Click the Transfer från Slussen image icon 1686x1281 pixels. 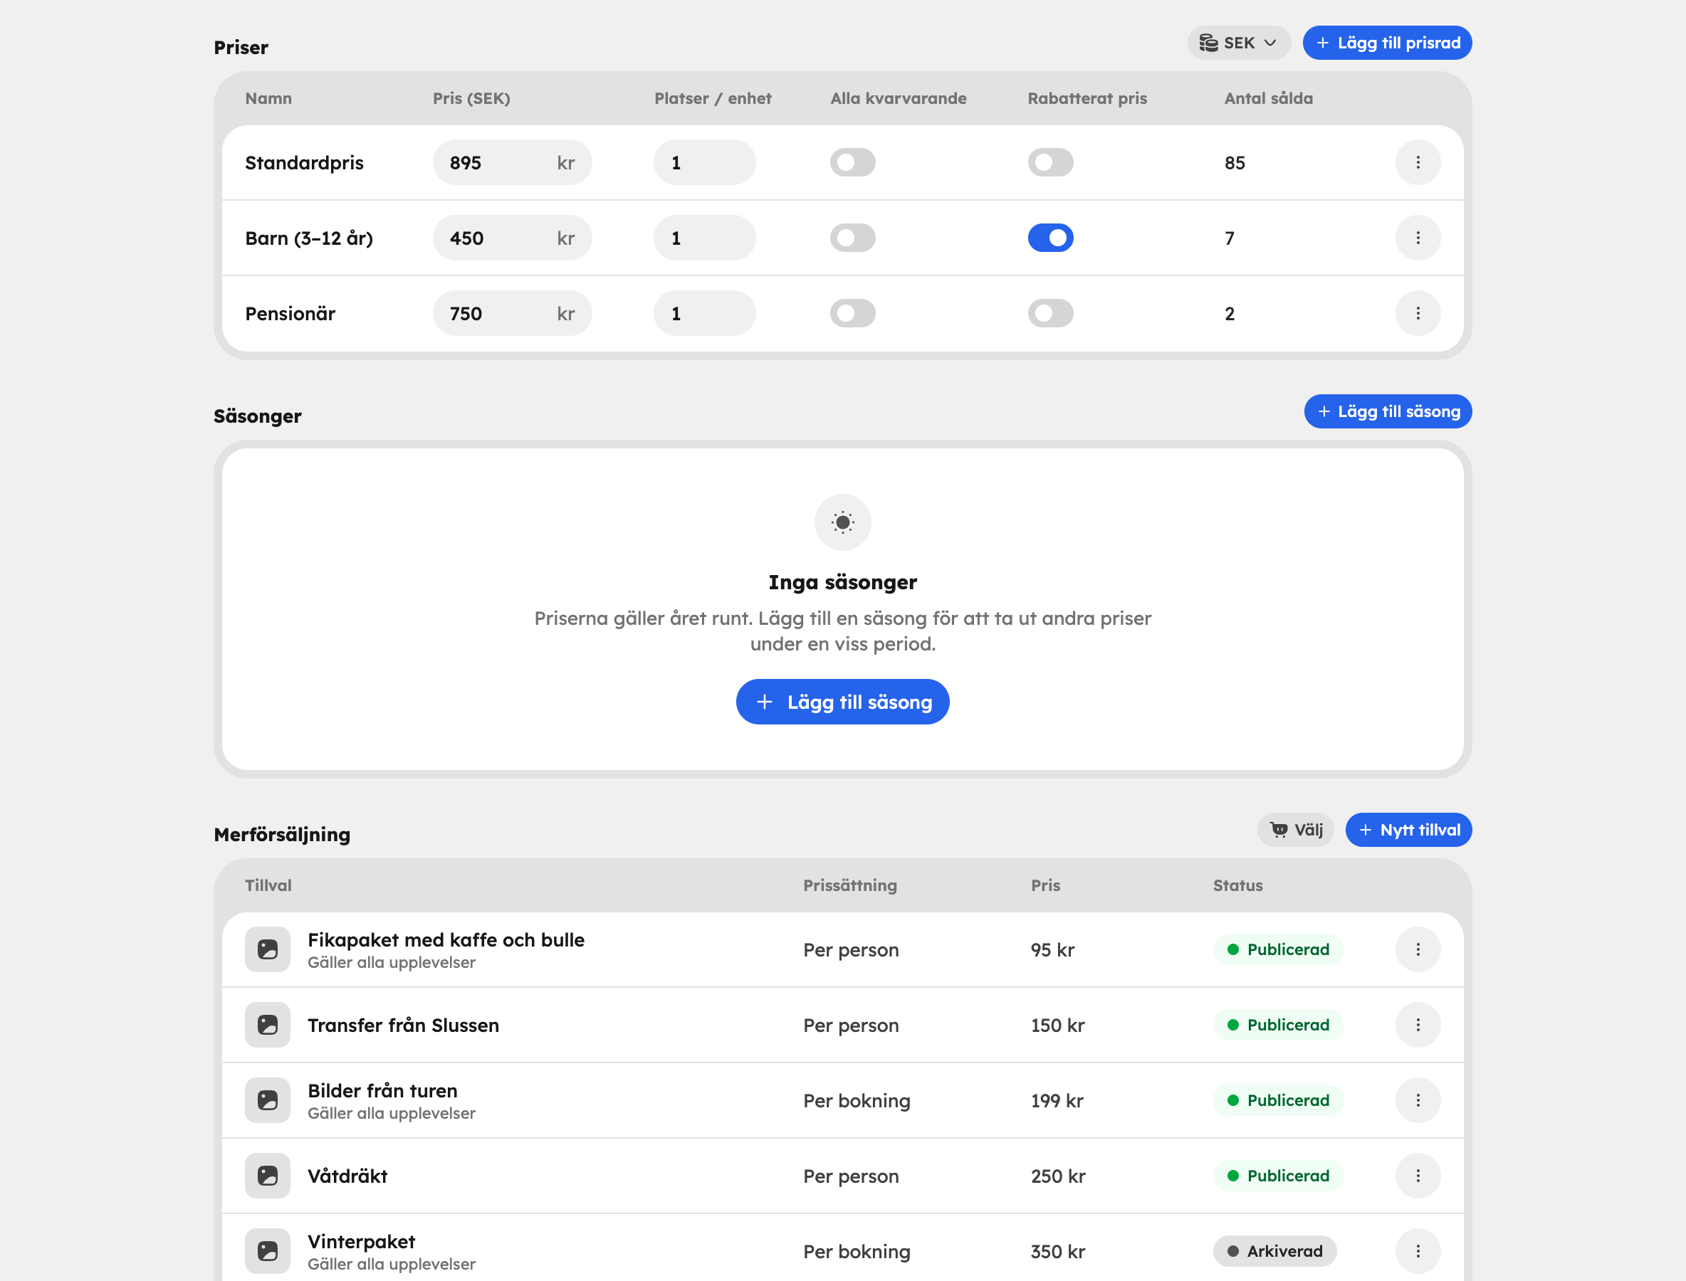[268, 1025]
